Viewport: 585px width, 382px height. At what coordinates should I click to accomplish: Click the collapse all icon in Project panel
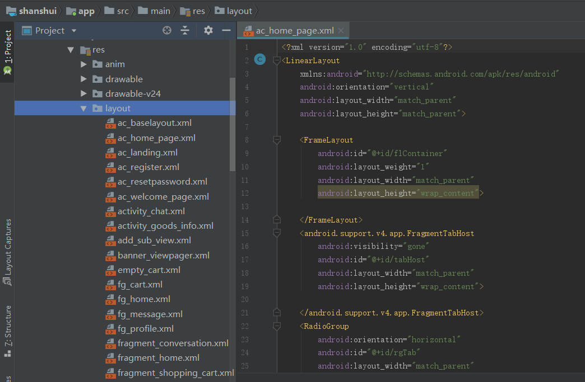[x=185, y=30]
